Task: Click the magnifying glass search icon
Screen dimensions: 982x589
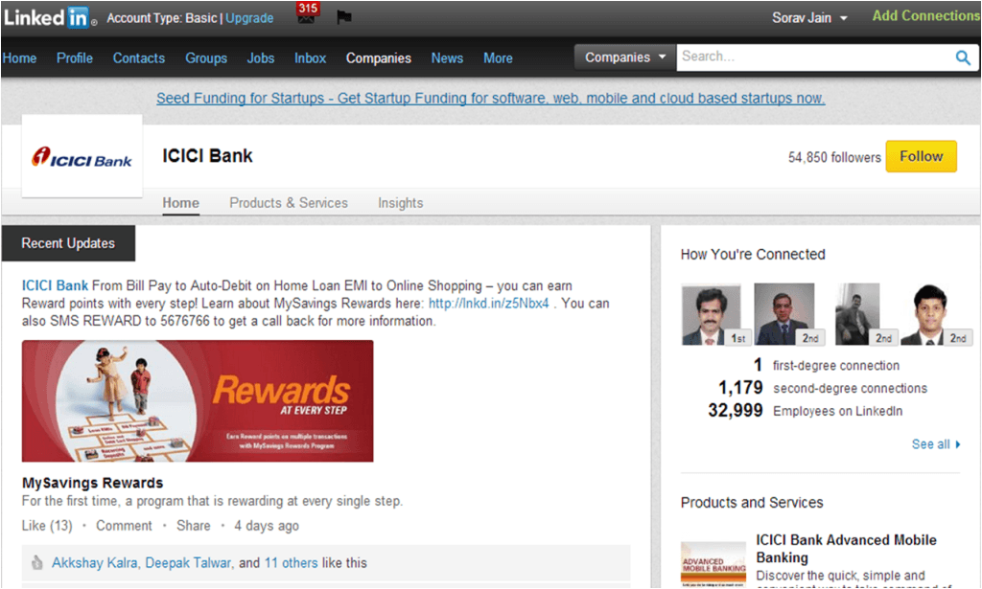Action: click(x=963, y=58)
